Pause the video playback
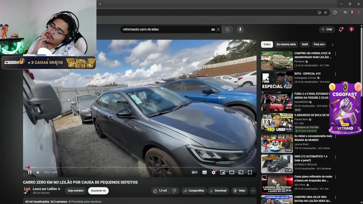 (x=30, y=172)
